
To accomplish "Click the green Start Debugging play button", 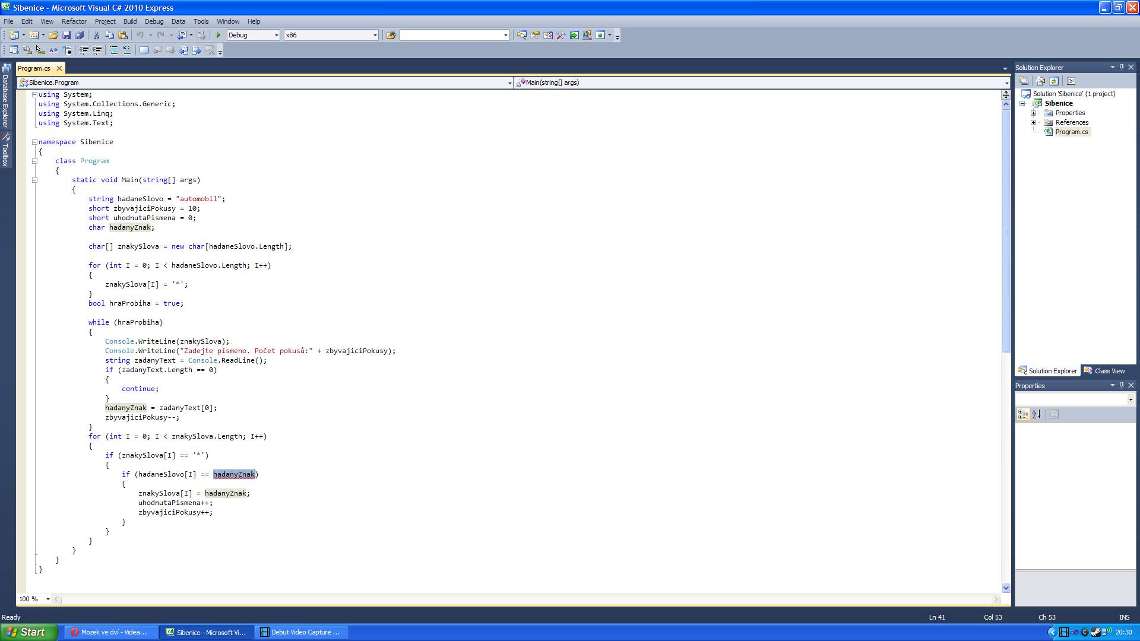I will 218,35.
